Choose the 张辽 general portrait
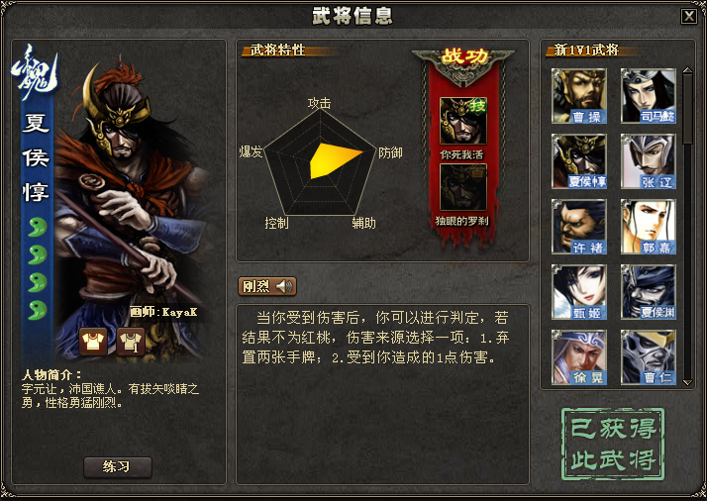This screenshot has width=707, height=501. click(649, 161)
